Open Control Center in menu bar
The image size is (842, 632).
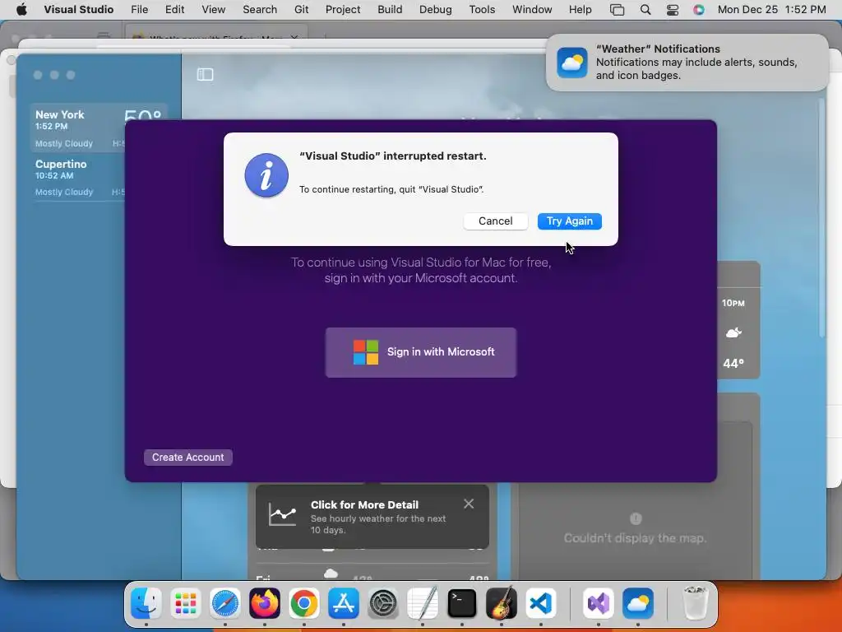[x=673, y=10]
